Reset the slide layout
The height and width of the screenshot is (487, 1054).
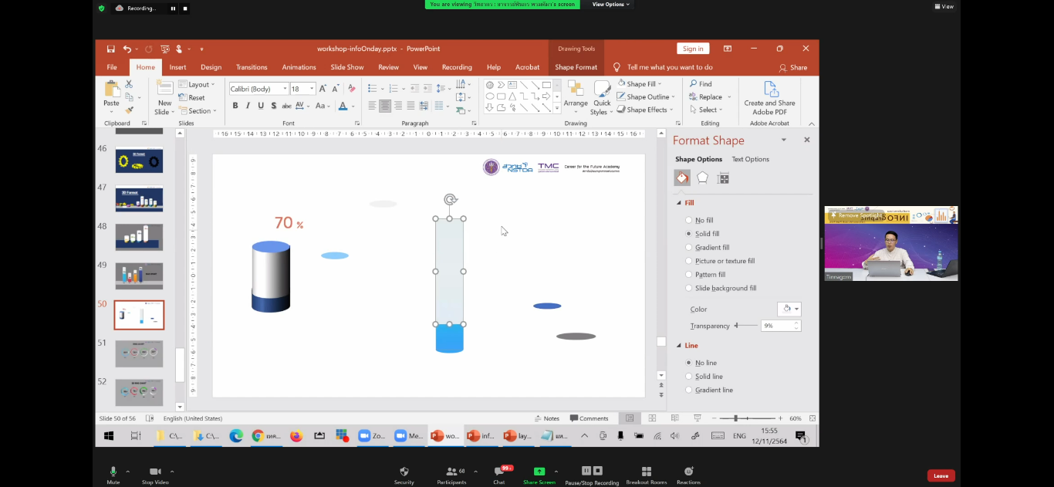192,97
